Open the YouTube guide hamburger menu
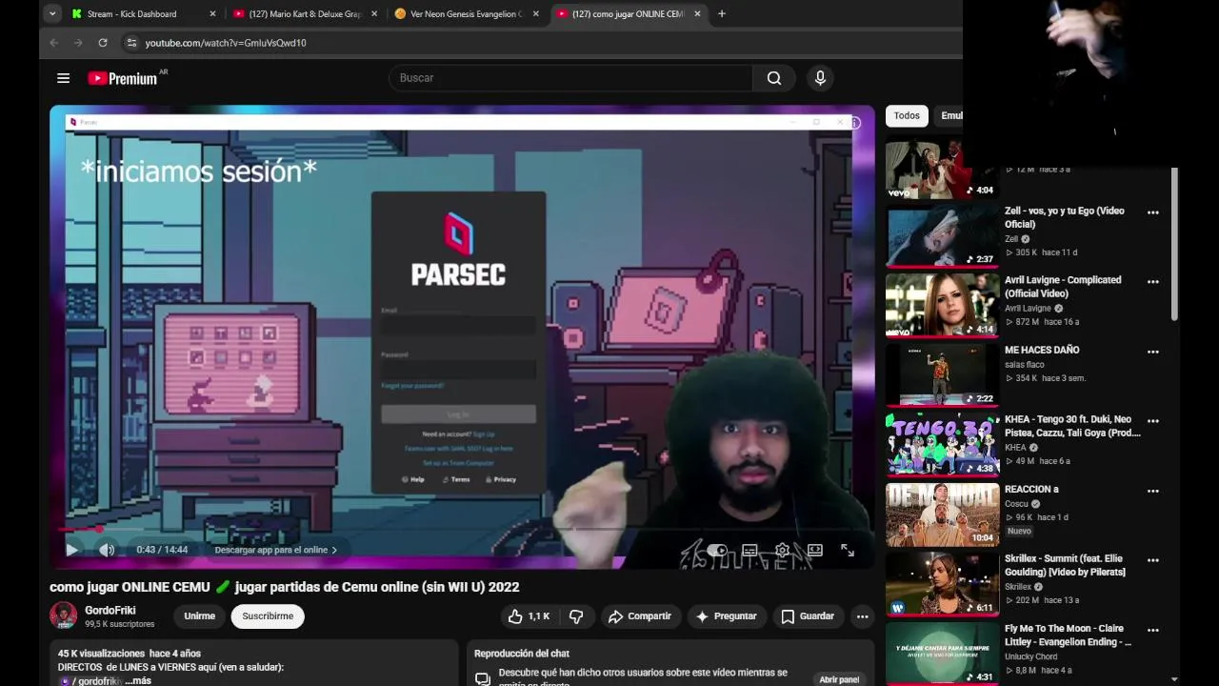Image resolution: width=1219 pixels, height=686 pixels. click(63, 78)
